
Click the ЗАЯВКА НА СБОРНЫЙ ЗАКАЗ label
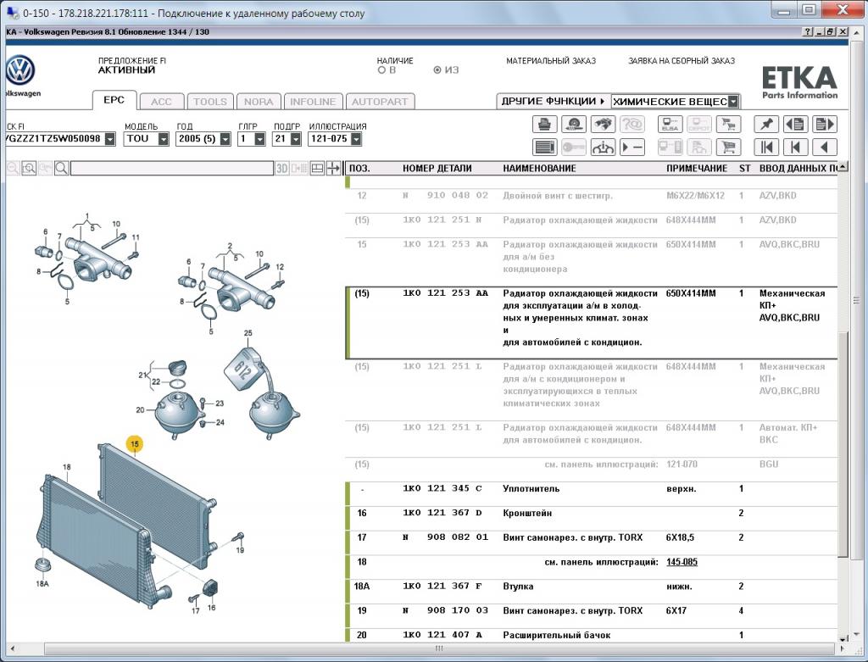tap(682, 61)
